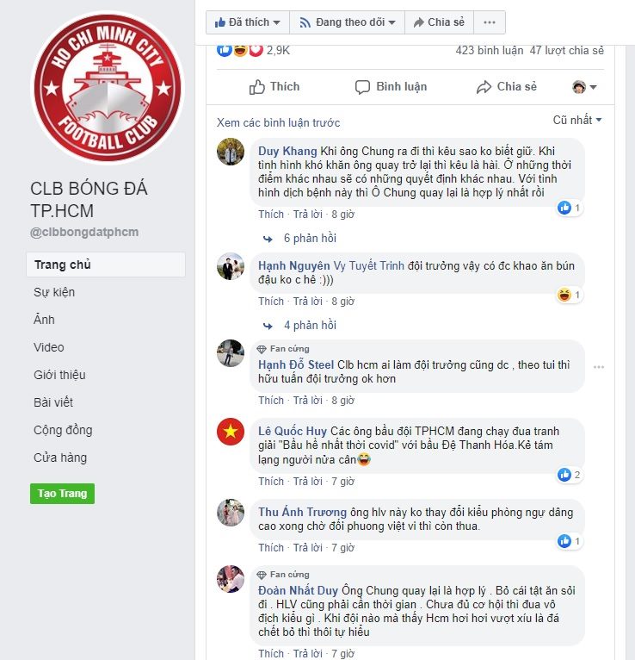Click the thumbs-up Thích icon under the post
This screenshot has height=660, width=635.
pos(256,87)
